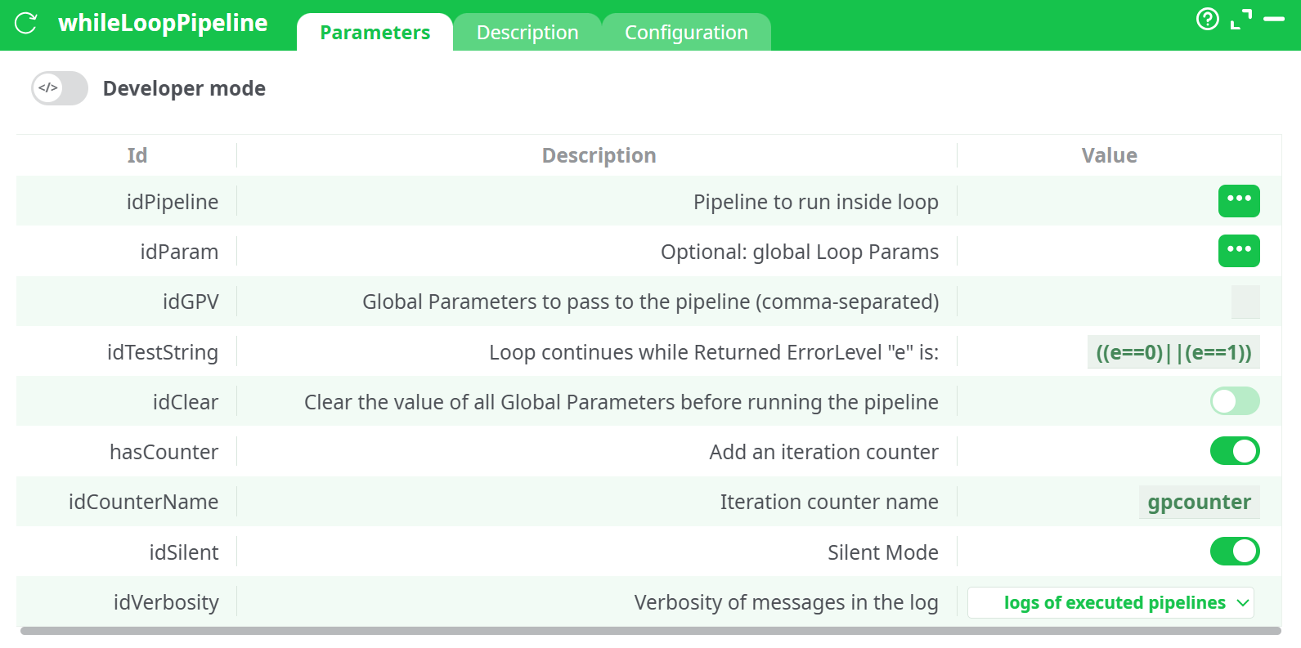Click the Id column header

click(x=137, y=155)
